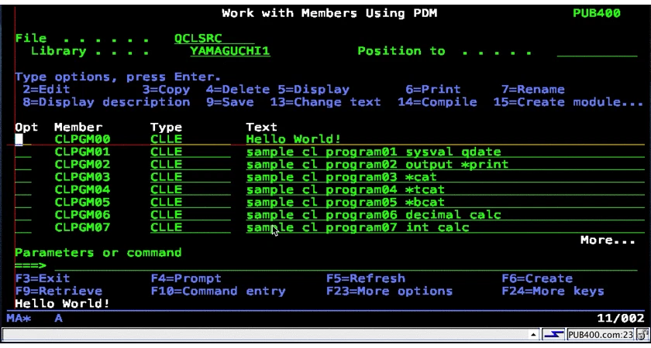Image resolution: width=651 pixels, height=348 pixels.
Task: Click the 7=Rename option label
Action: [x=533, y=90]
